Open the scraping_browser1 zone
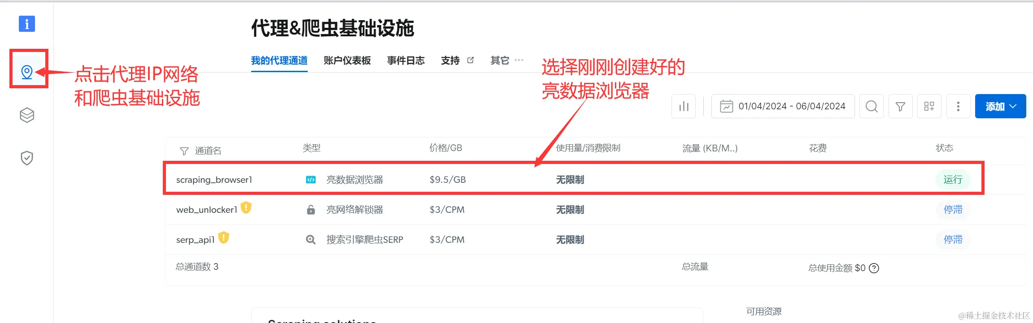 (214, 180)
